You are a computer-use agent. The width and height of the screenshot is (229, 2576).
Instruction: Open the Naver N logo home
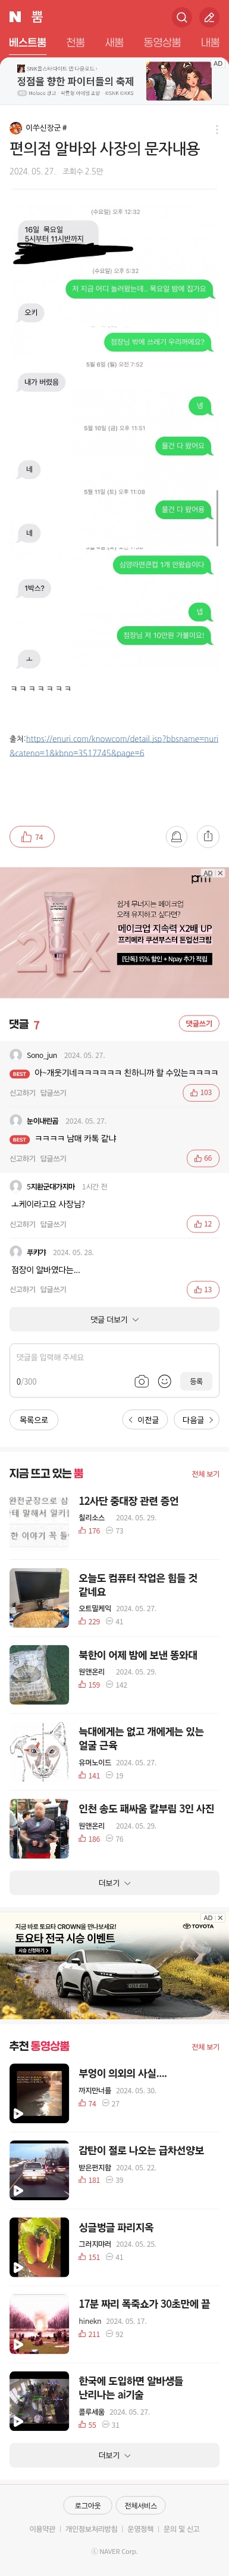(15, 17)
